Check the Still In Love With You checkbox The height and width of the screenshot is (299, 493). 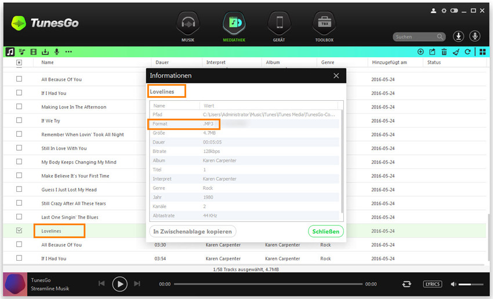click(x=19, y=148)
